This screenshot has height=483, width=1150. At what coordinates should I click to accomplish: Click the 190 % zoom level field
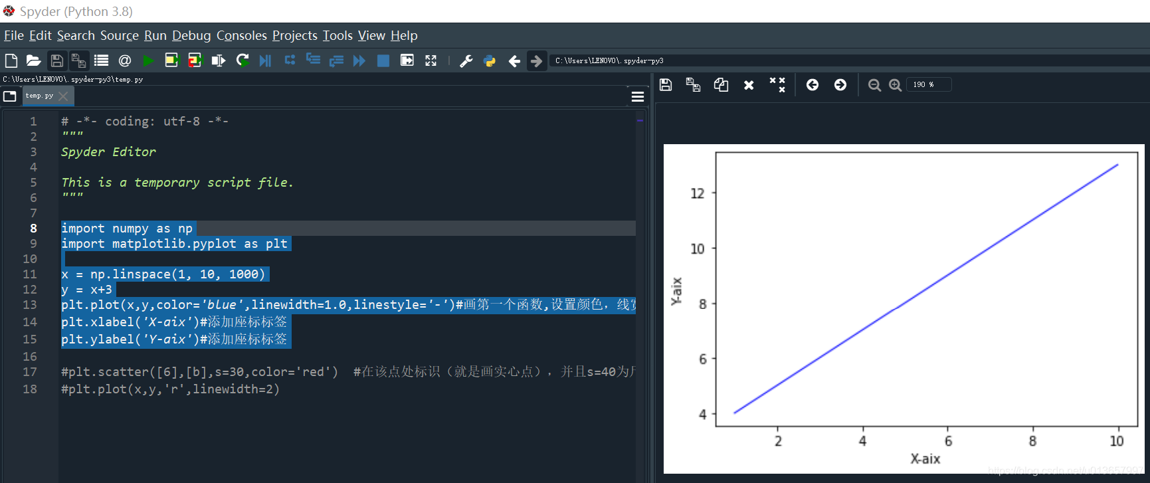pos(929,84)
